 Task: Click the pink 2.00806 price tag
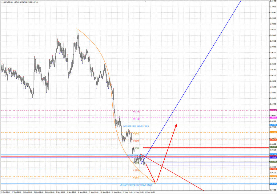tap(273, 118)
